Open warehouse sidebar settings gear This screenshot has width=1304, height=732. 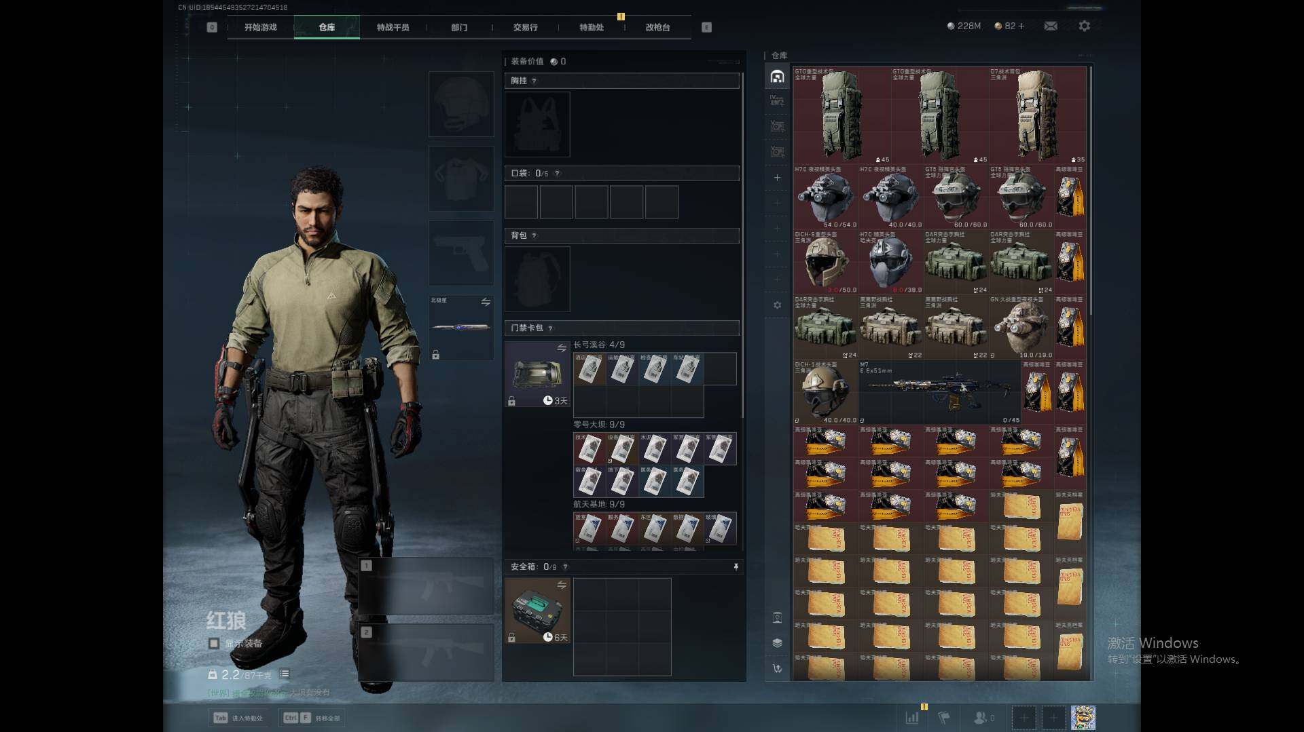[x=778, y=305]
